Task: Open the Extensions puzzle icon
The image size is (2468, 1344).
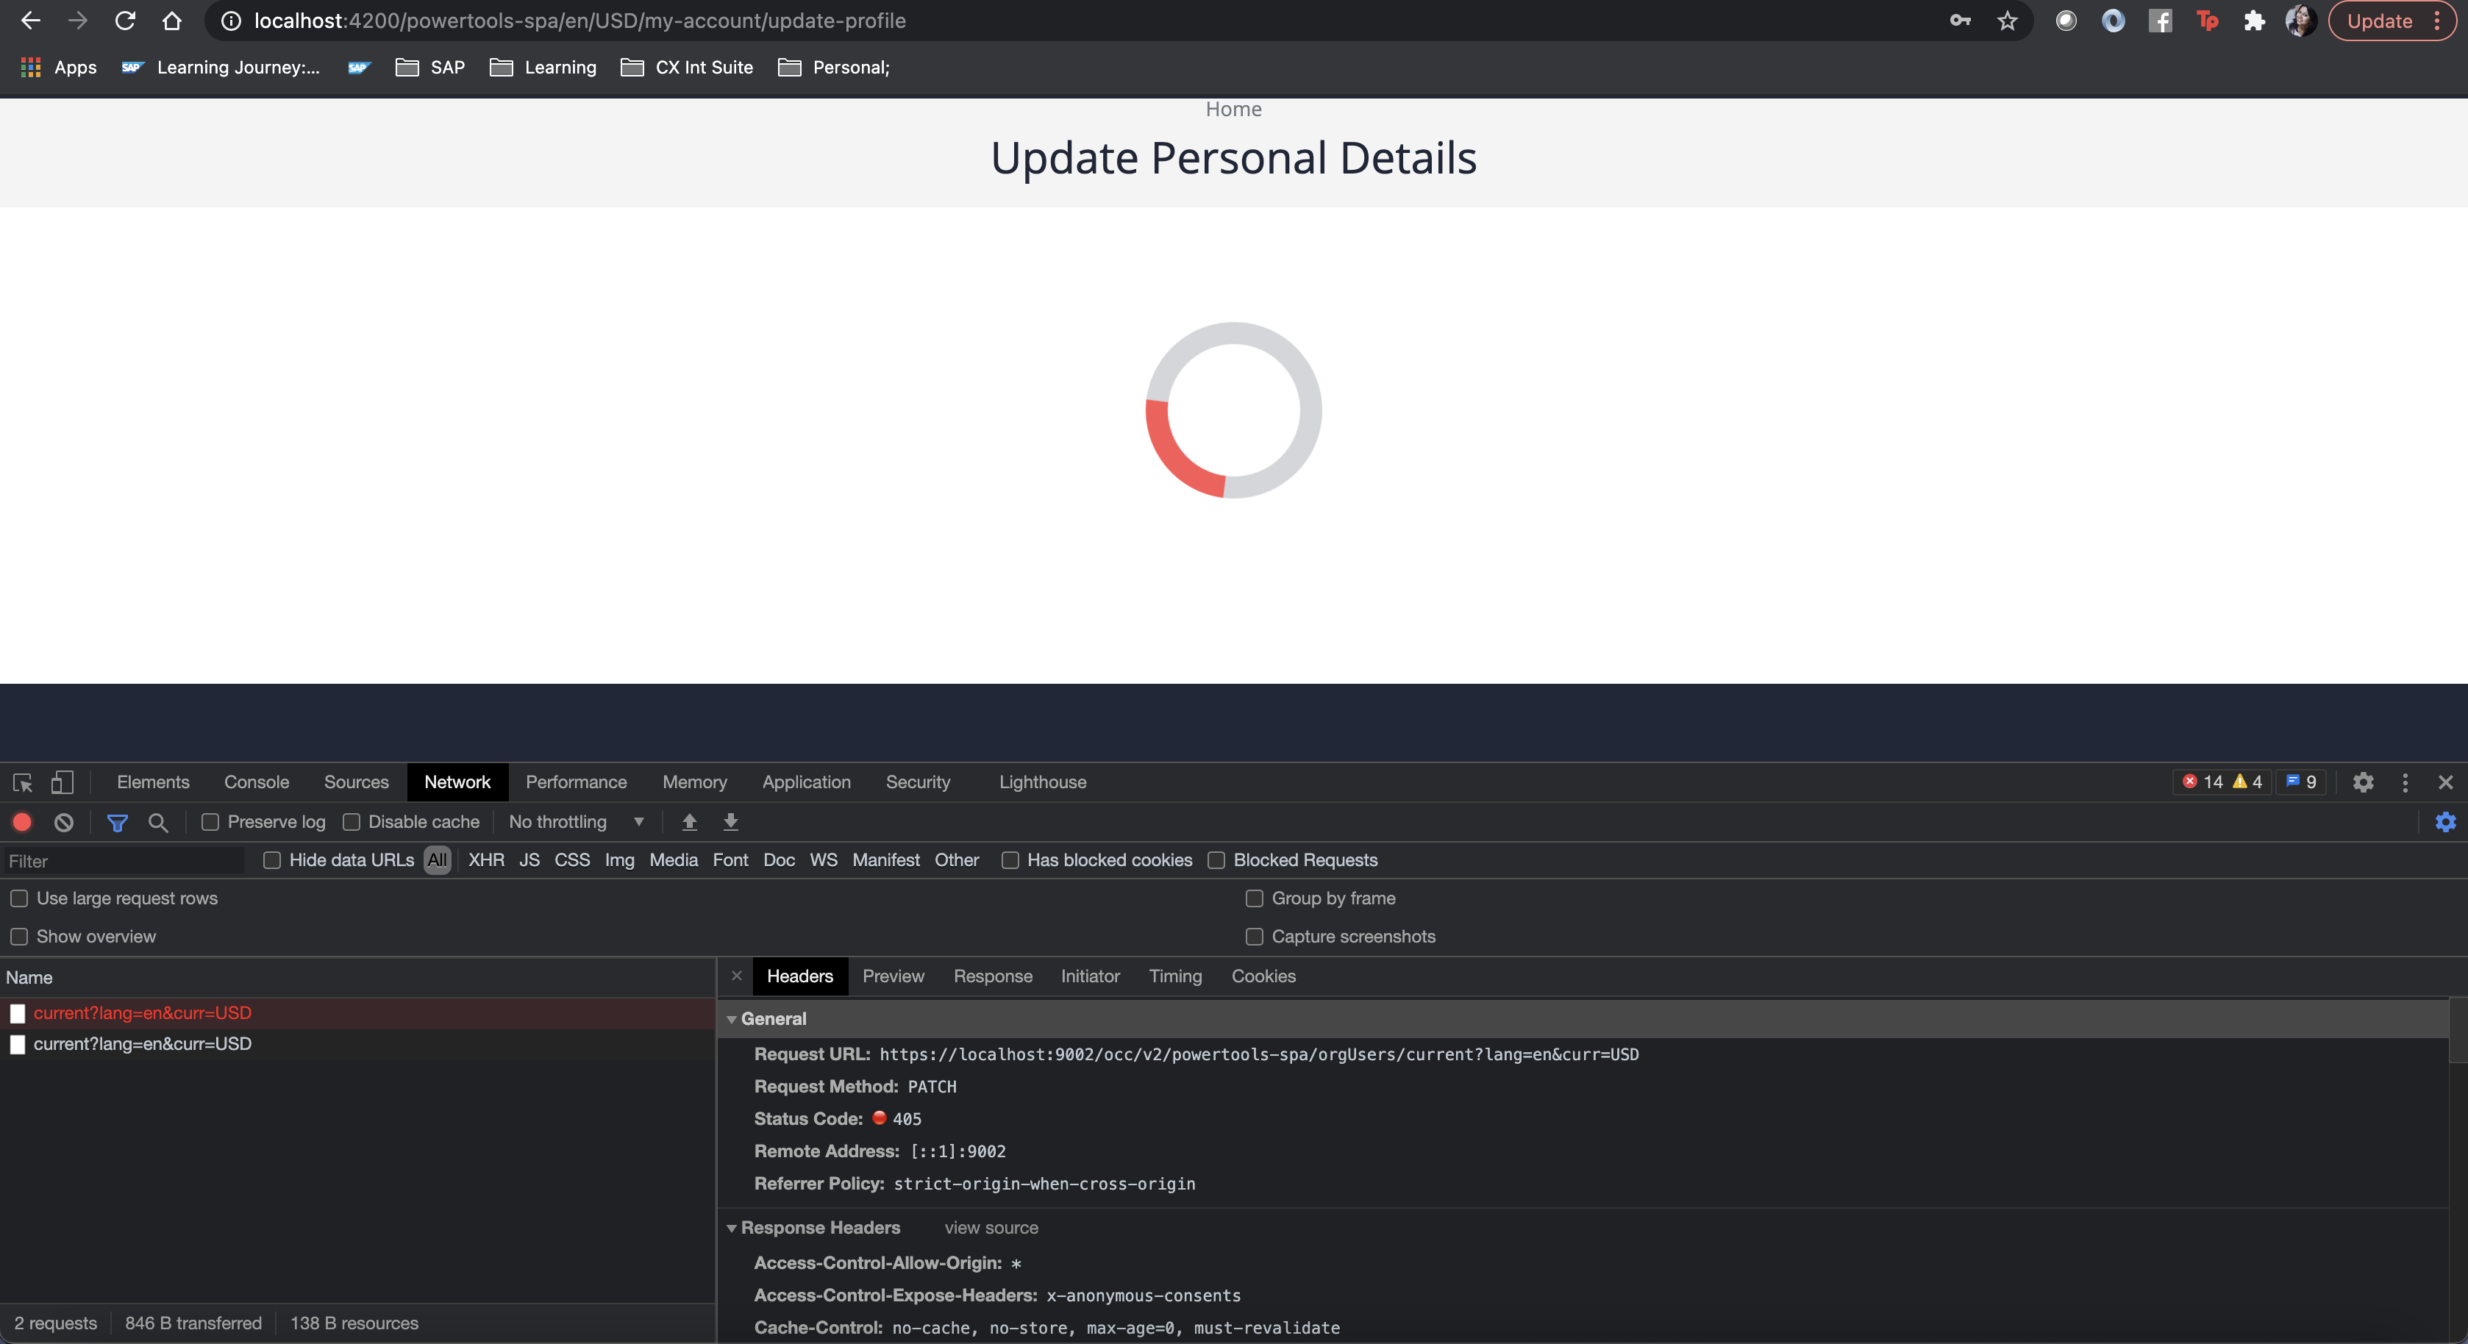Action: pyautogui.click(x=2253, y=20)
